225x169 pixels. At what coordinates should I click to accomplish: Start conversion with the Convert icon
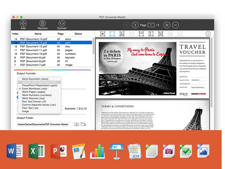pos(62,23)
